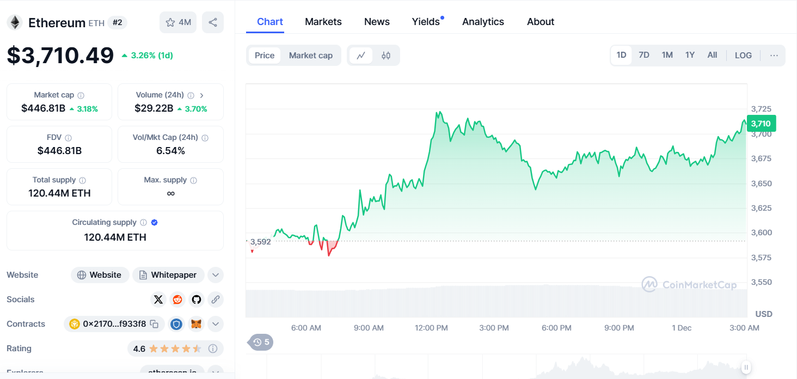The height and width of the screenshot is (379, 797).
Task: Open the Whitepaper link
Action: pyautogui.click(x=168, y=275)
